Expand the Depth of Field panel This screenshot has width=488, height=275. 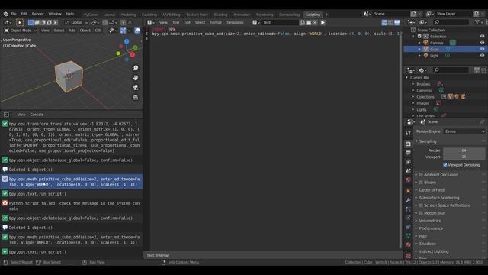point(432,190)
